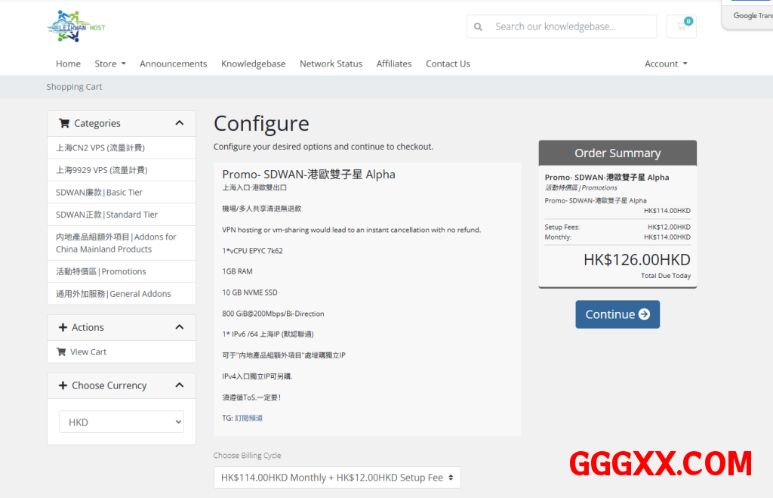Open the HKD currency dropdown
Screen dimensions: 773x498
tap(122, 422)
